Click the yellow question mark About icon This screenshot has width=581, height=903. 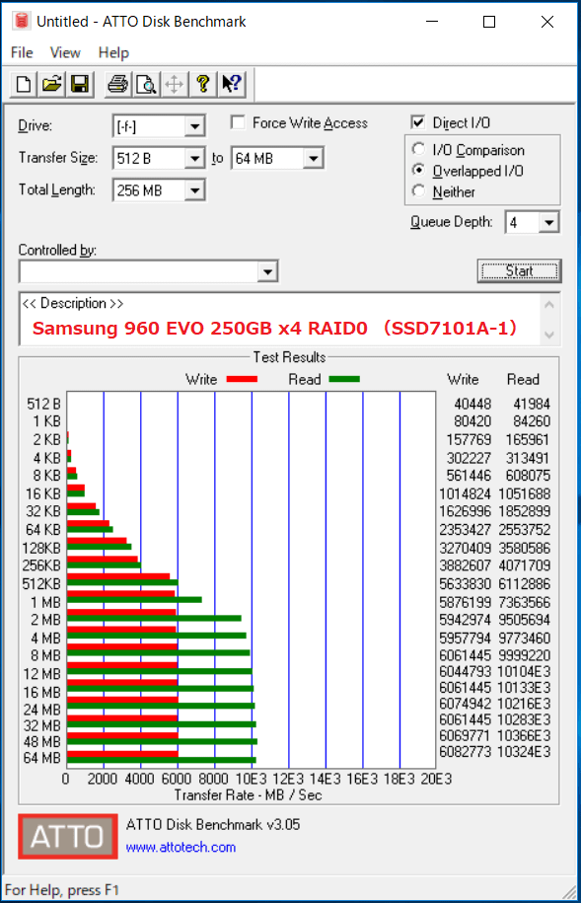202,84
